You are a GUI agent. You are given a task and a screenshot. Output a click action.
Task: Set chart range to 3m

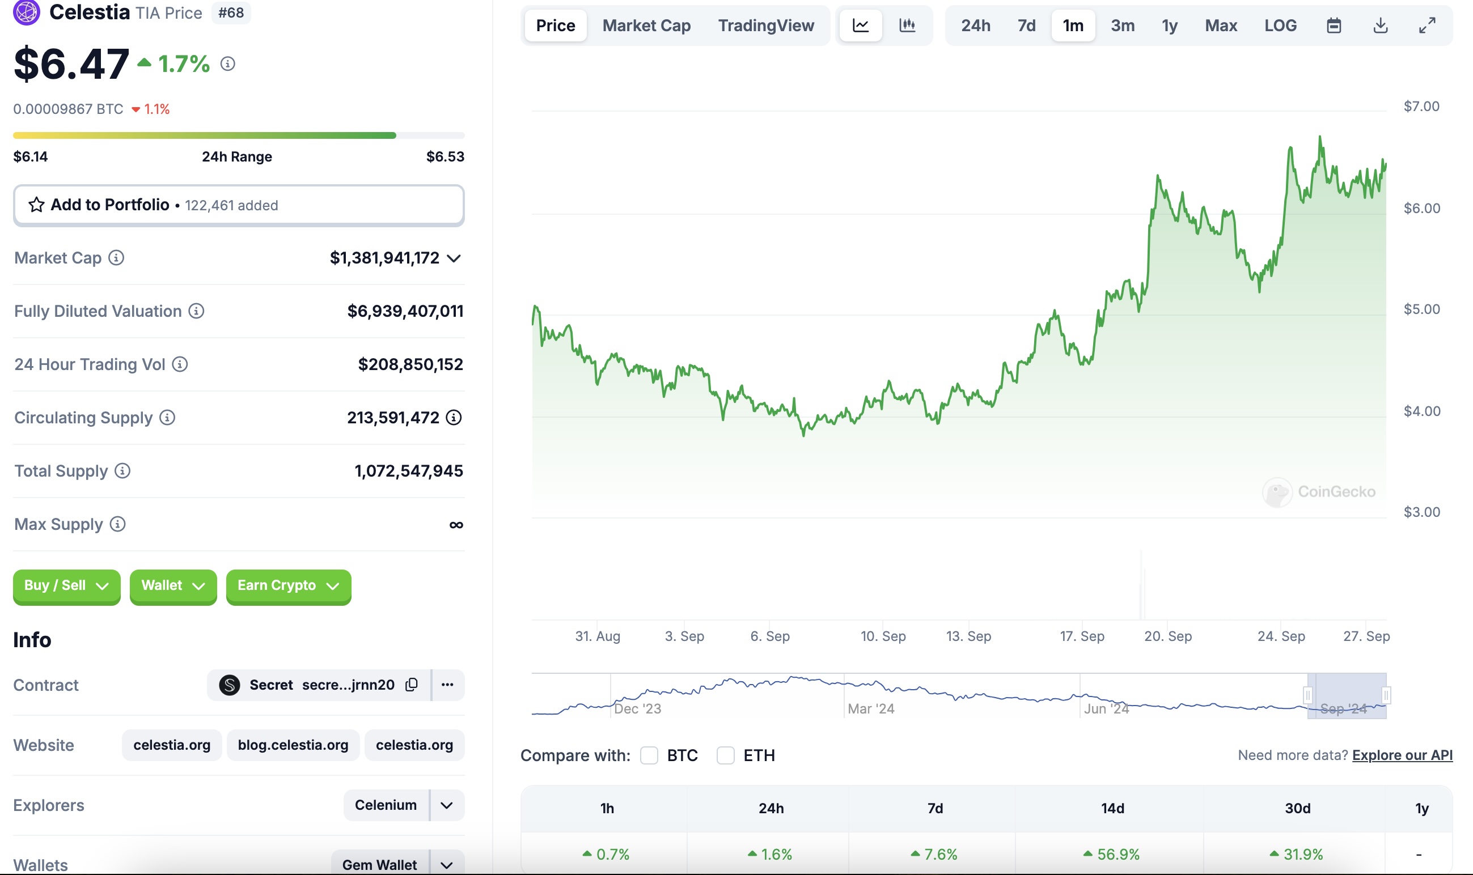1123,26
